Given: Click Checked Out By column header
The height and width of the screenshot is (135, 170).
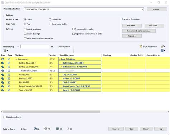Looking at the screenshot, I should [137, 55].
